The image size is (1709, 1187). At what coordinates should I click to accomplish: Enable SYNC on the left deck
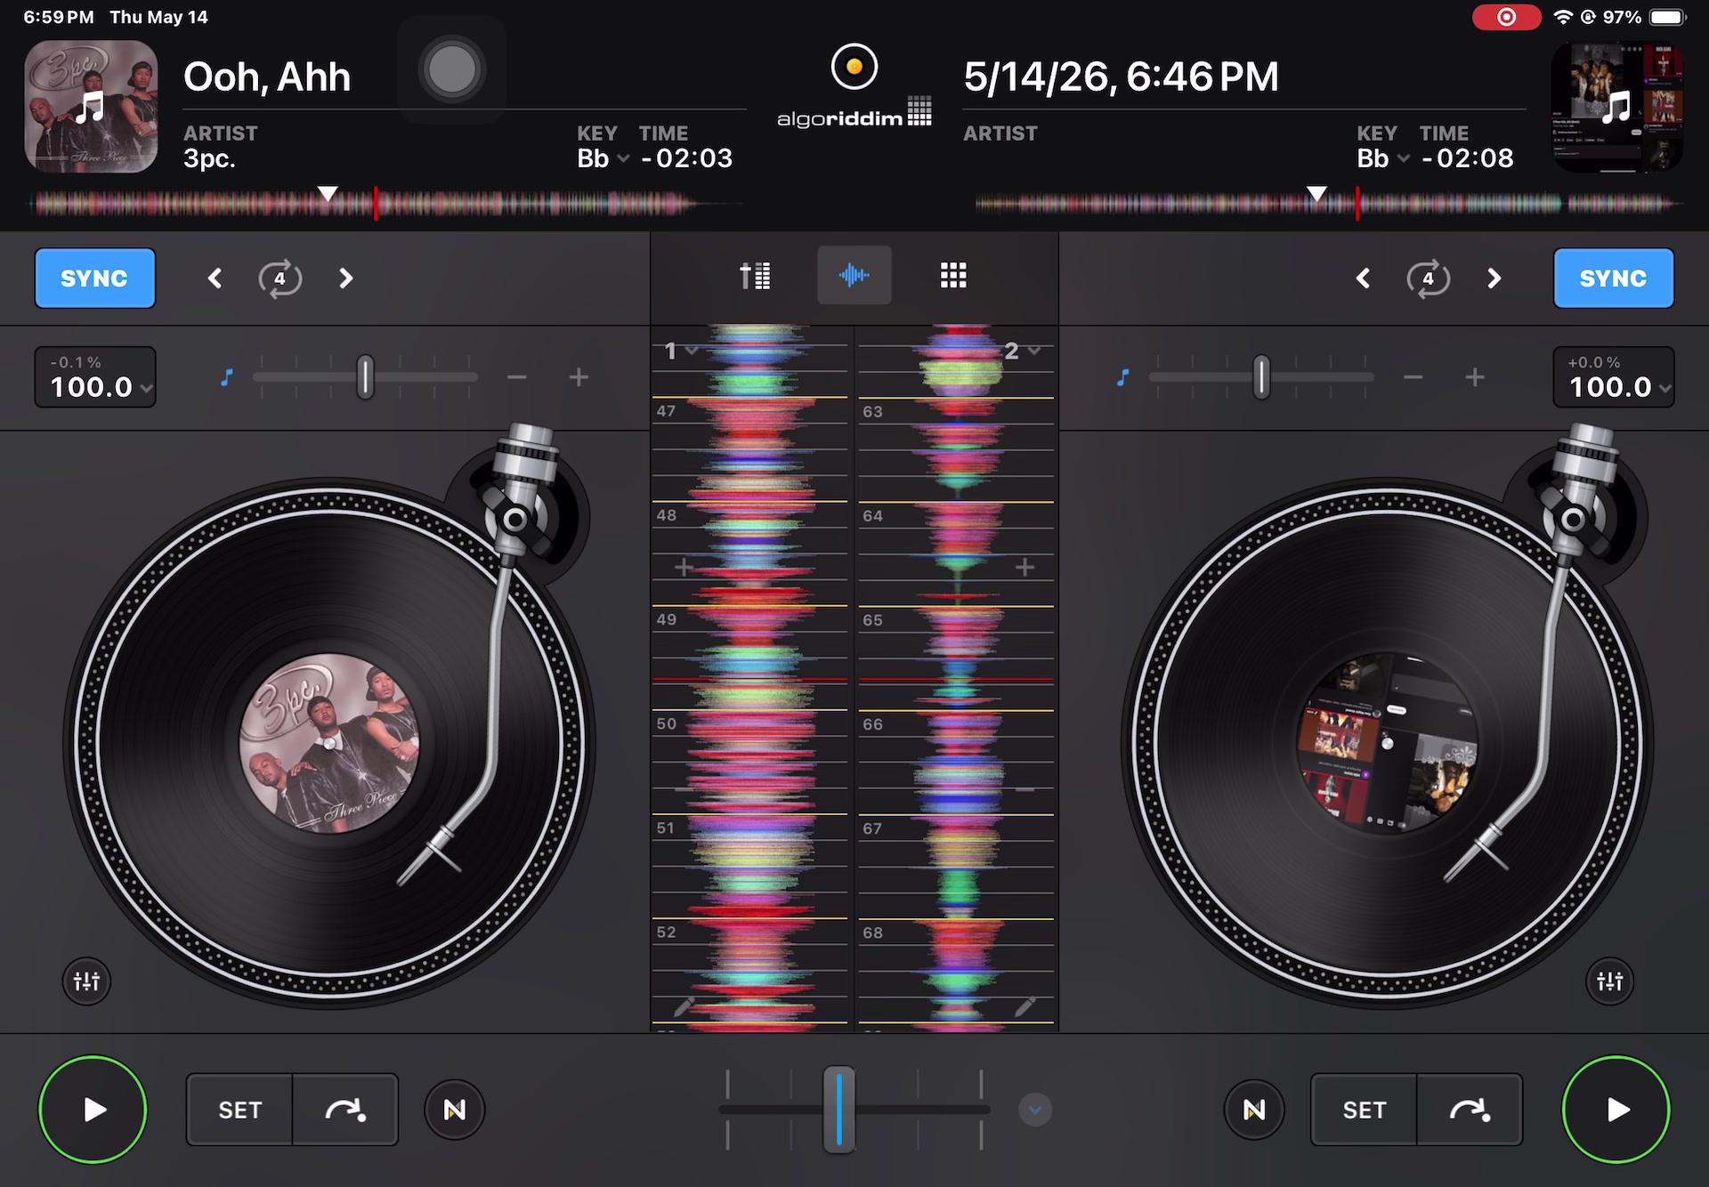coord(94,279)
